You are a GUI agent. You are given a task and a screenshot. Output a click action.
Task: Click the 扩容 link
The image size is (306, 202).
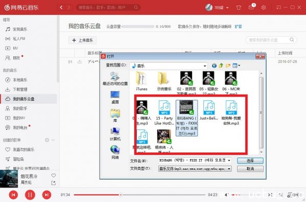(238, 27)
